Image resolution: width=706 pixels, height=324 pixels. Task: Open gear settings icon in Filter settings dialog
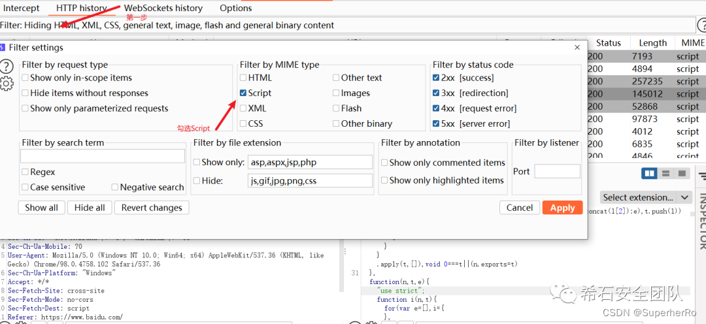click(x=7, y=84)
